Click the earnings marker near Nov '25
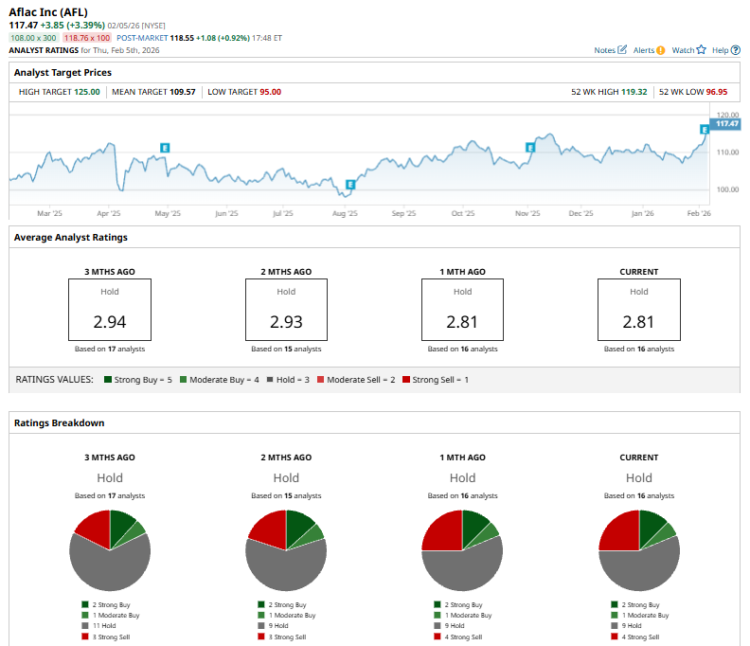This screenshot has height=646, width=750. 530,148
